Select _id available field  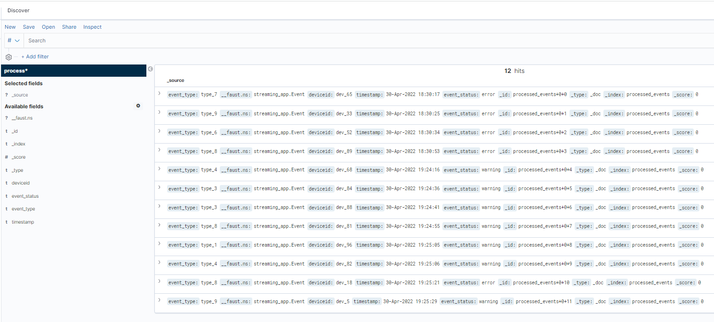[x=15, y=131]
